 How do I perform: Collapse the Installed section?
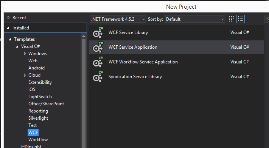(8, 28)
